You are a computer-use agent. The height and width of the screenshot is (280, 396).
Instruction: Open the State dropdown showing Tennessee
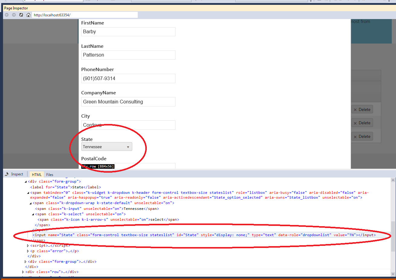107,147
